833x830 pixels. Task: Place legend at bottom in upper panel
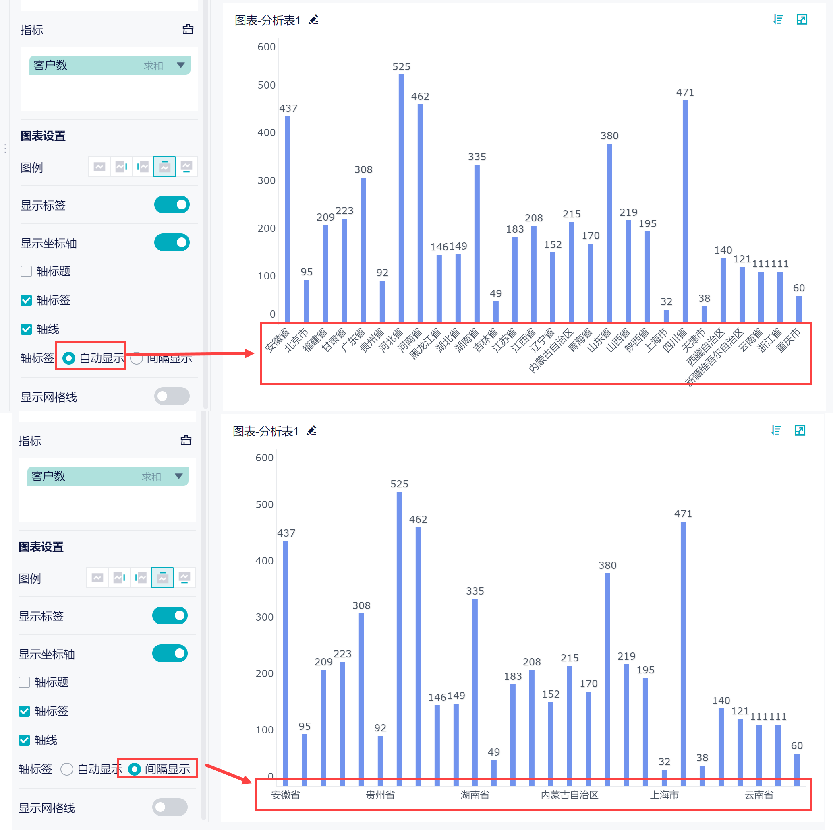pyautogui.click(x=186, y=167)
